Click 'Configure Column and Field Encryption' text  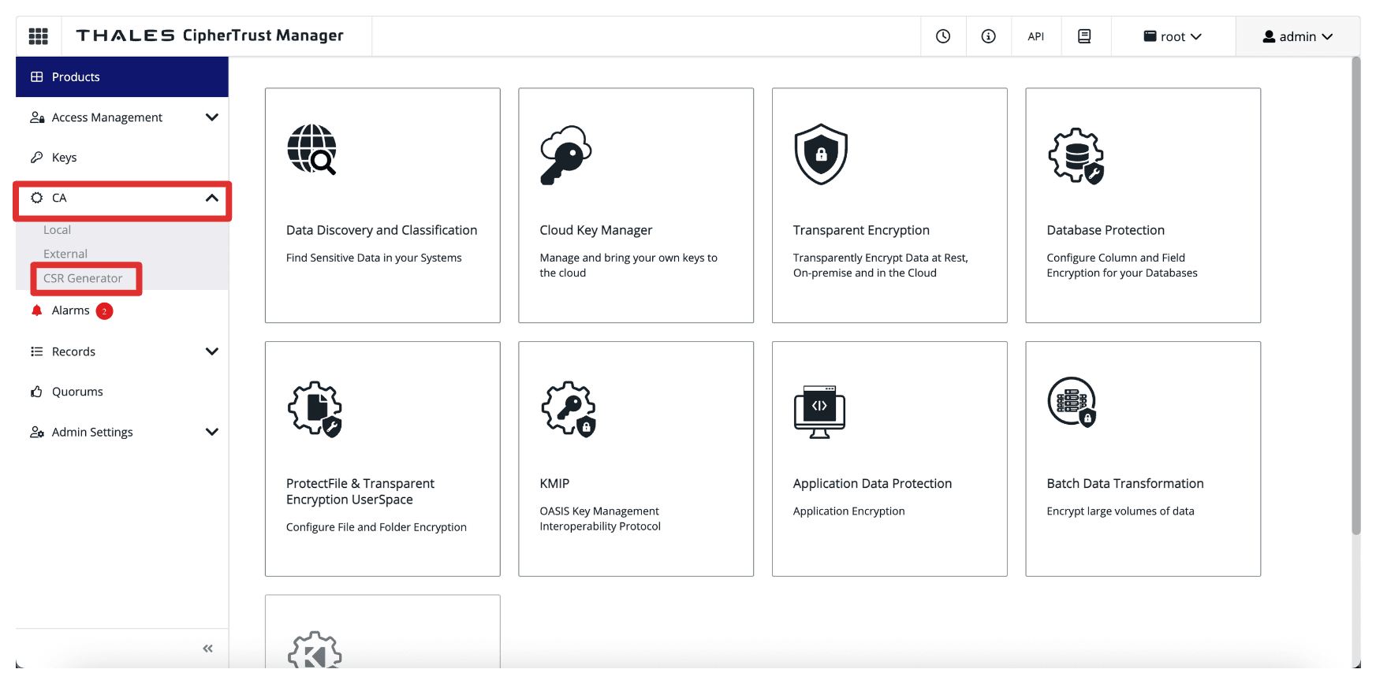pyautogui.click(x=1122, y=265)
